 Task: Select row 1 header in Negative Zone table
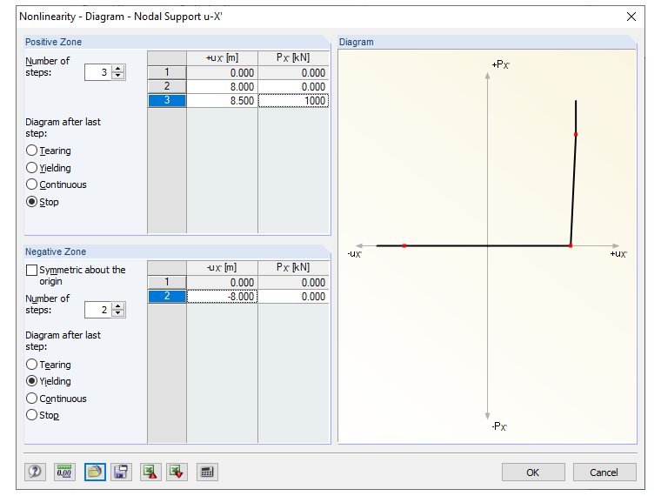[167, 282]
